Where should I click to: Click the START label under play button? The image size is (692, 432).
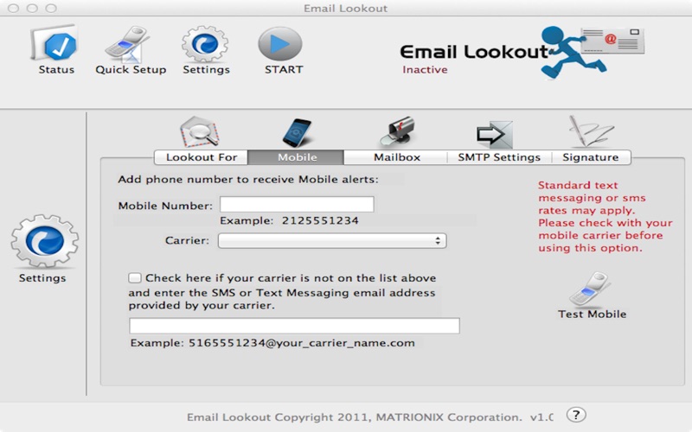tap(284, 69)
